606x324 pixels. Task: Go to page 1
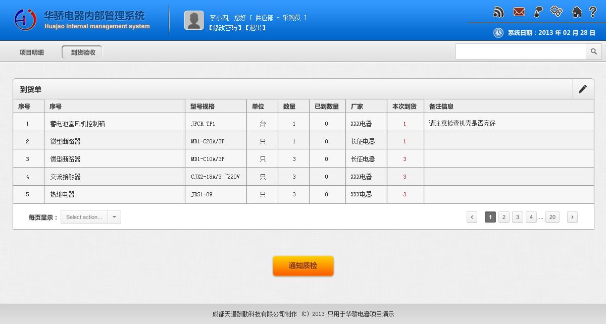[490, 217]
